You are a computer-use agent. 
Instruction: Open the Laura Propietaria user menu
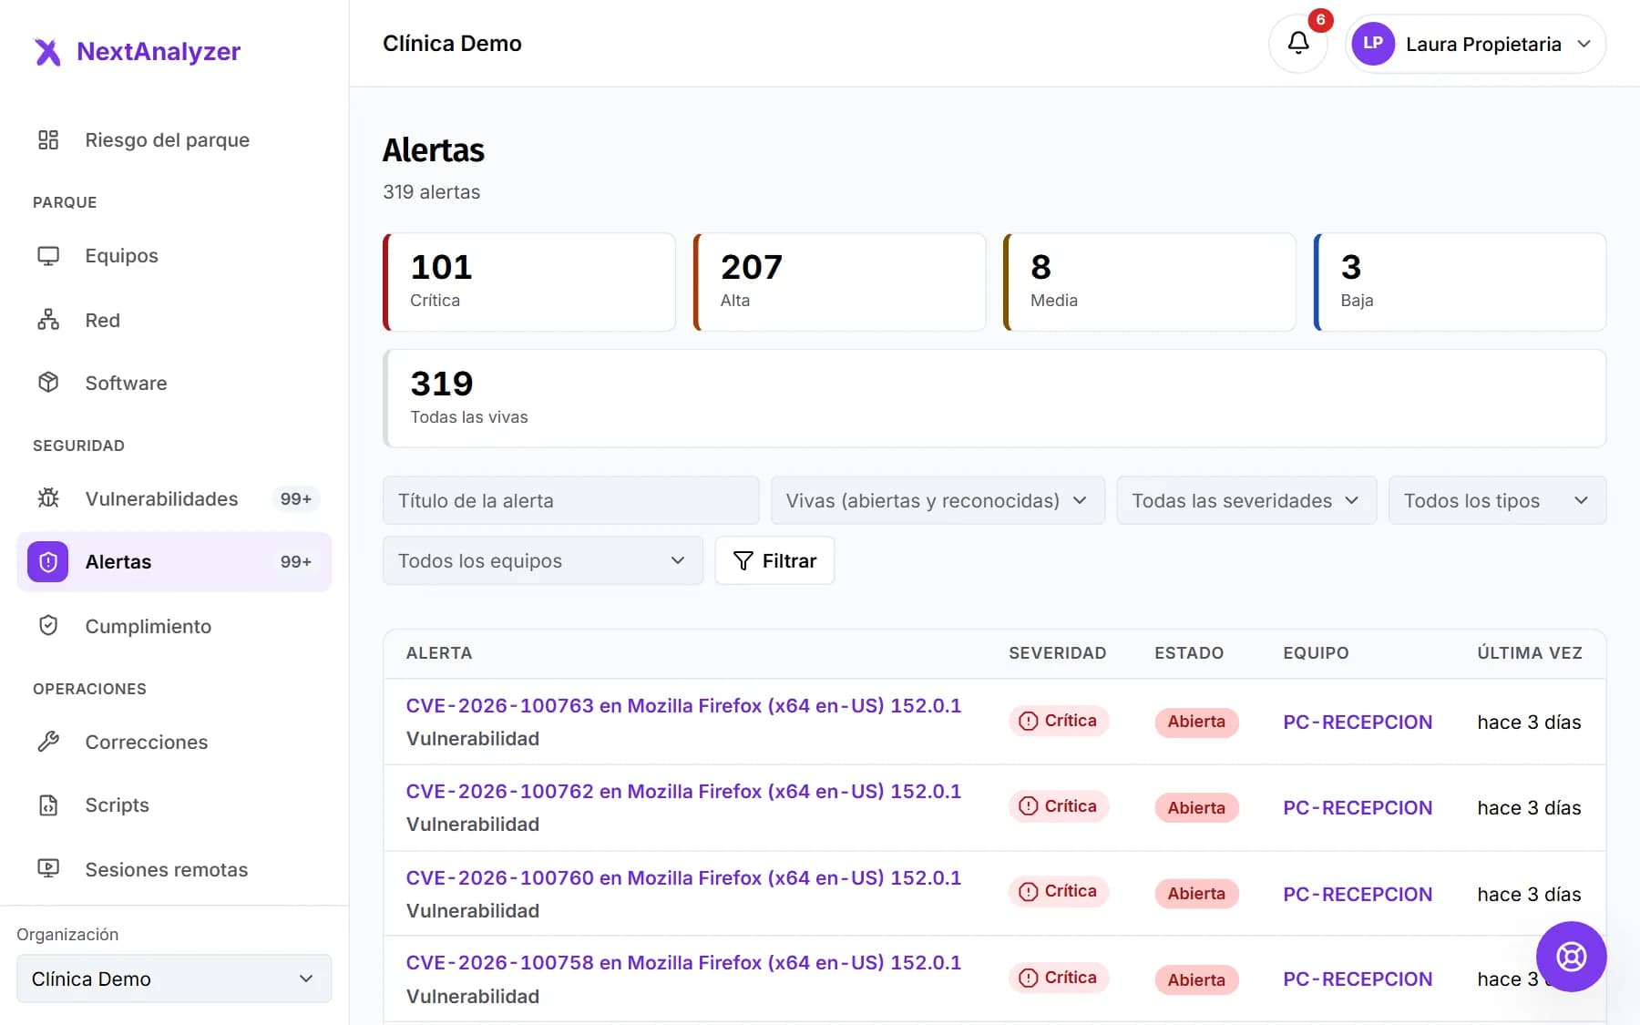[1476, 44]
